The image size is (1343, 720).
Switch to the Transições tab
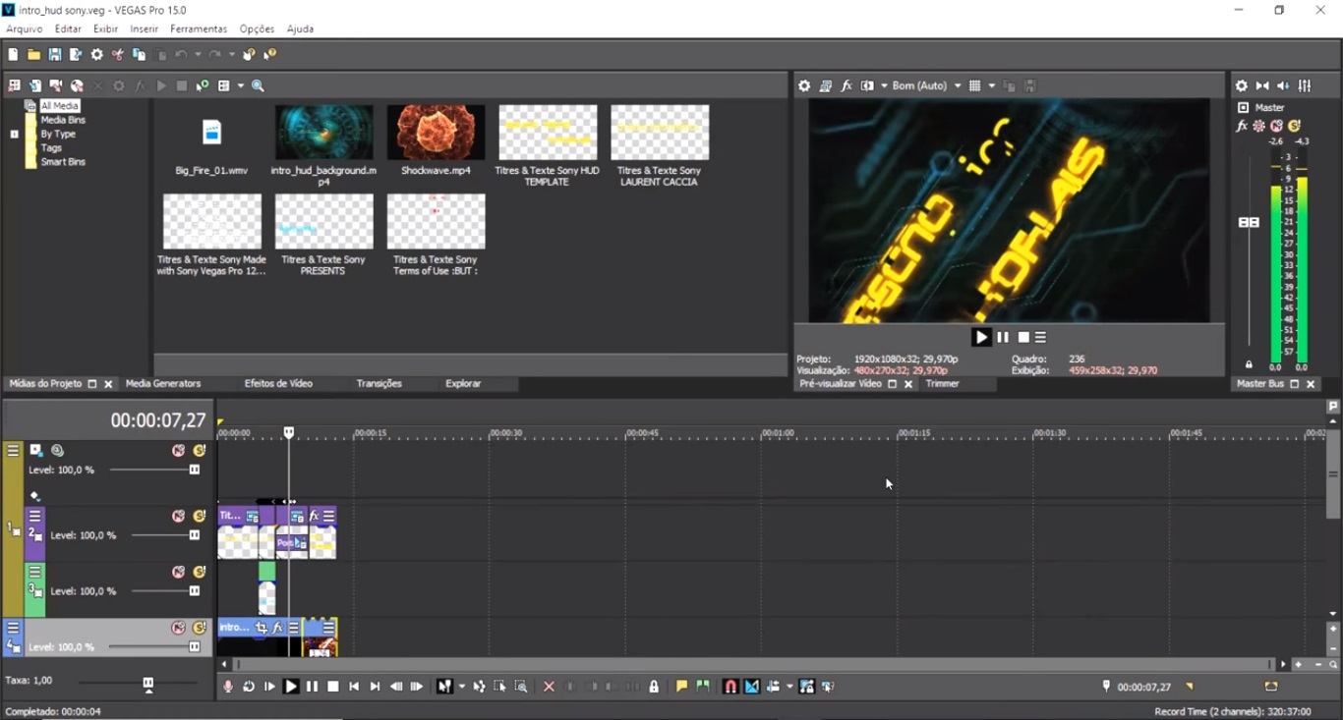point(379,384)
